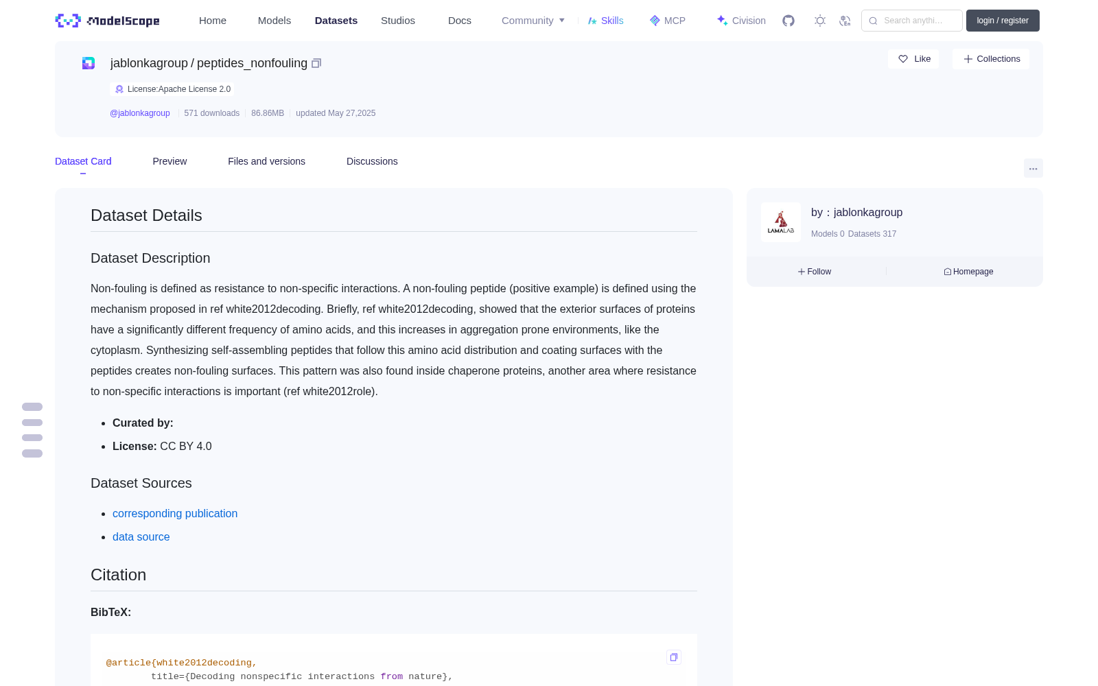Screen dimensions: 1098x686
Task: Expand the Community dropdown menu
Action: point(533,21)
